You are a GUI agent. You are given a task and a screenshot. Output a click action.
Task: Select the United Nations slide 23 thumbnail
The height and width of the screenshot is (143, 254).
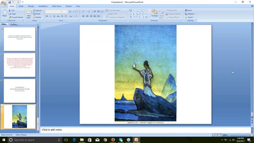pos(19,91)
